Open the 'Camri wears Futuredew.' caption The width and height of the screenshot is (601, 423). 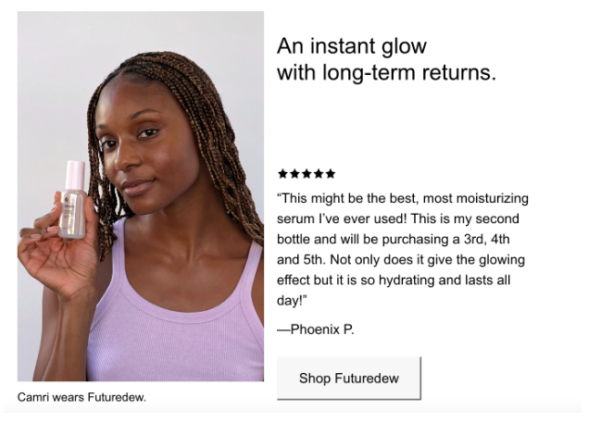pos(81,398)
